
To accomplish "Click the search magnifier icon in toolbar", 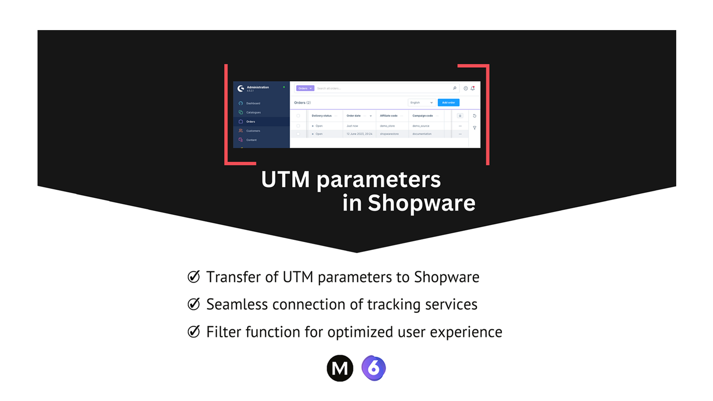I will [455, 88].
